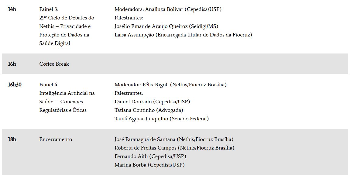This screenshot has width=350, height=179.
Task: Click Fernando Aith (Cepedisa/USP)
Action: point(150,157)
